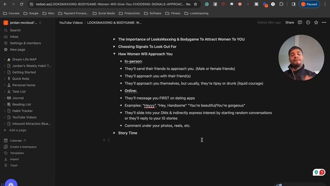The image size is (330, 186).
Task: Open the Habit Tracker page
Action: pyautogui.click(x=22, y=111)
